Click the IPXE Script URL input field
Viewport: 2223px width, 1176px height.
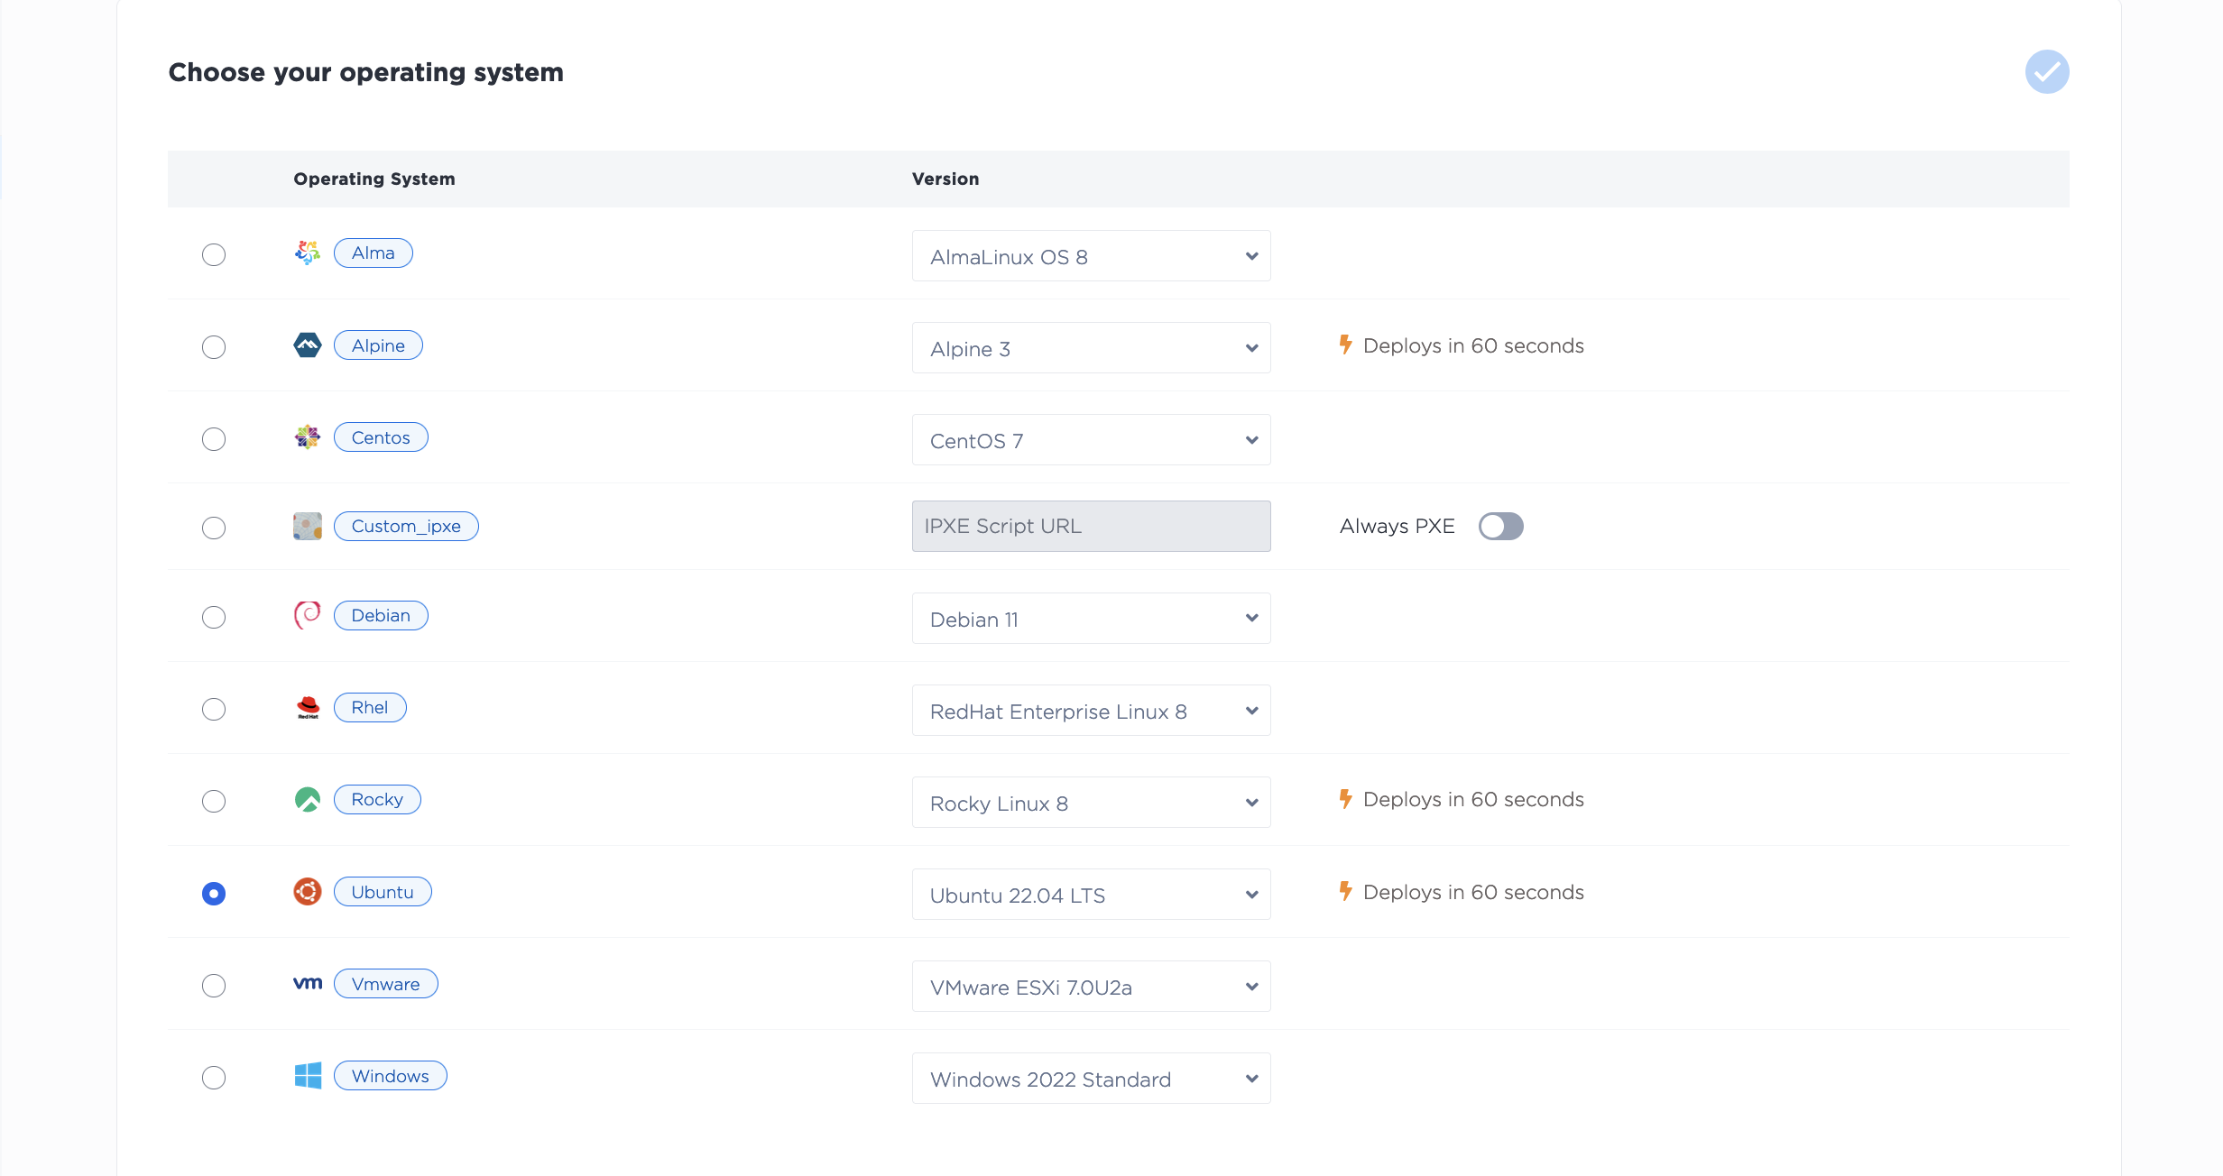1091,526
